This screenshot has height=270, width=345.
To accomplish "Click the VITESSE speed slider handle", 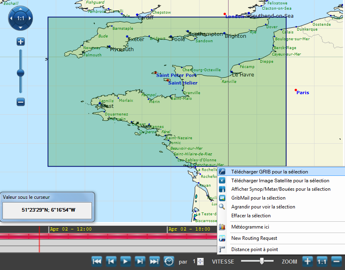I will (x=262, y=261).
